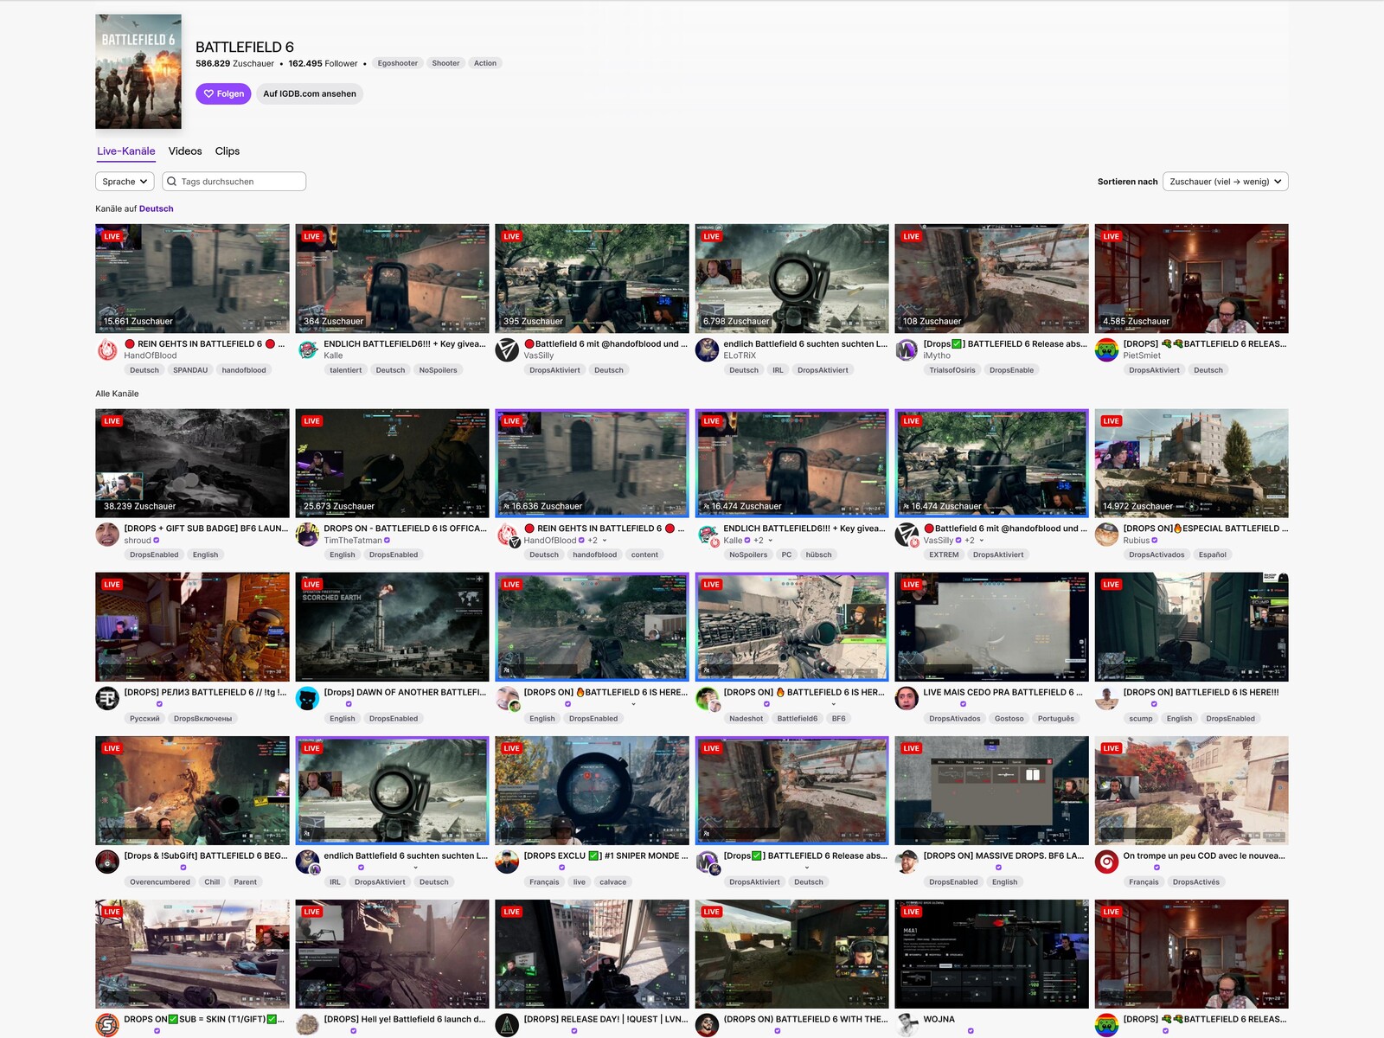Open the title 'On trompe un peu COD avec le nouvea...'
The height and width of the screenshot is (1038, 1384).
click(x=1204, y=856)
